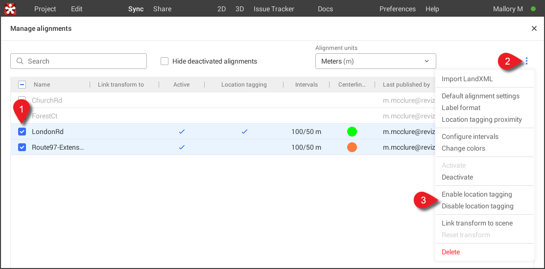The width and height of the screenshot is (545, 269).
Task: Open the Preferences menu
Action: click(x=397, y=9)
